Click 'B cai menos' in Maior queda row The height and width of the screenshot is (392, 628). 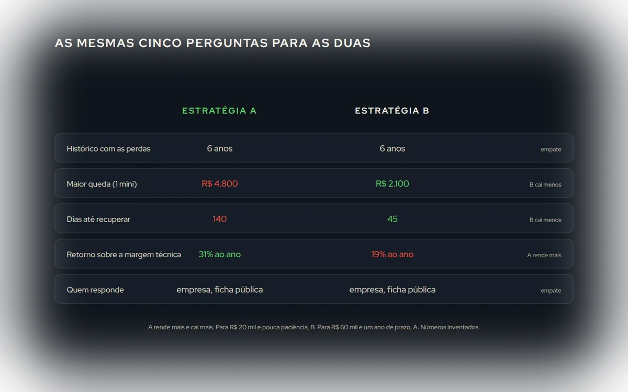coord(545,185)
